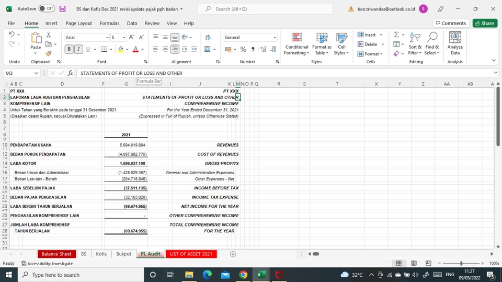
Task: Switch to Normal view
Action: pos(399,263)
